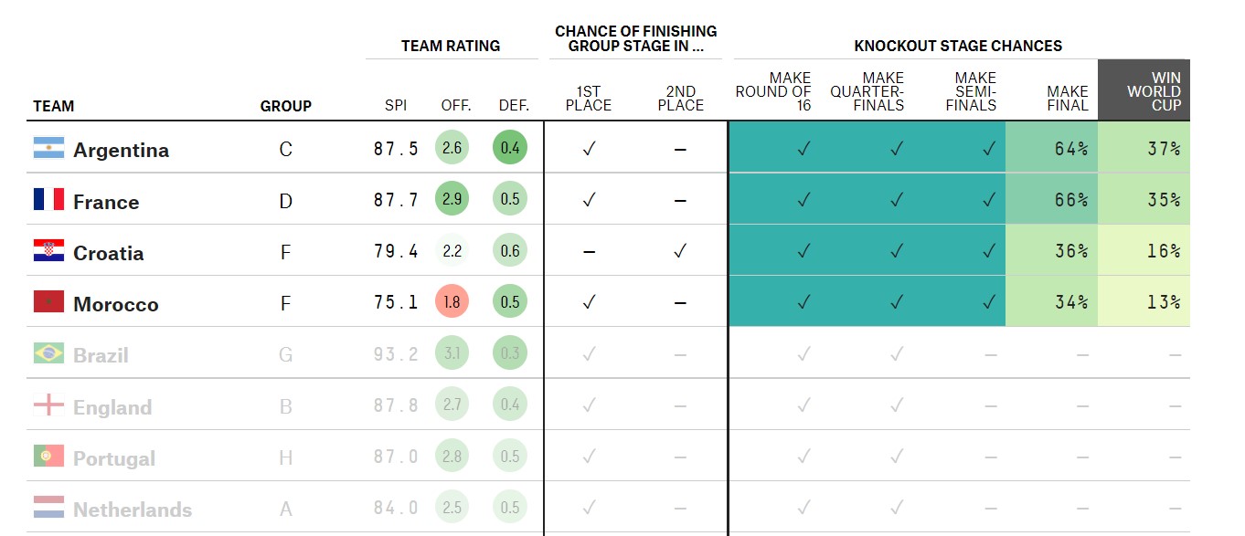Sort by Team column header
Image resolution: width=1245 pixels, height=536 pixels.
[54, 106]
